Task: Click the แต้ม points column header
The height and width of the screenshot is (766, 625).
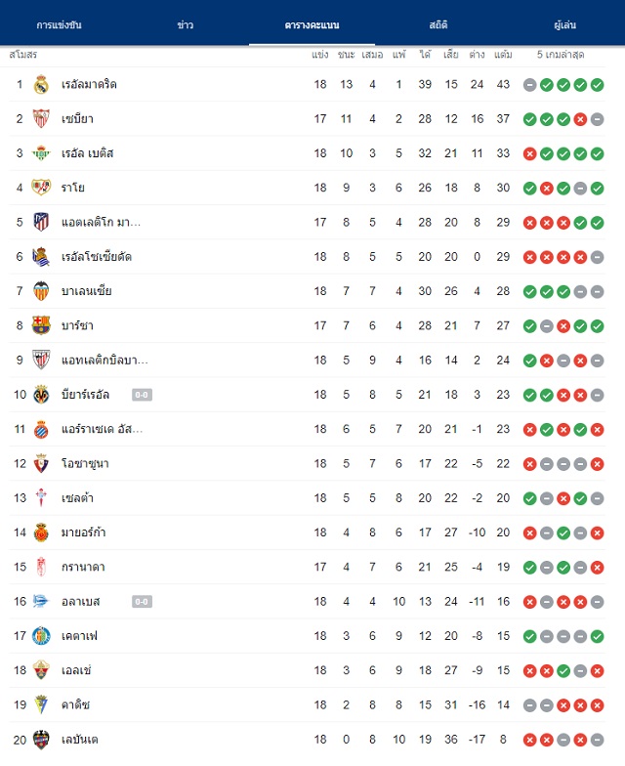Action: click(x=503, y=55)
